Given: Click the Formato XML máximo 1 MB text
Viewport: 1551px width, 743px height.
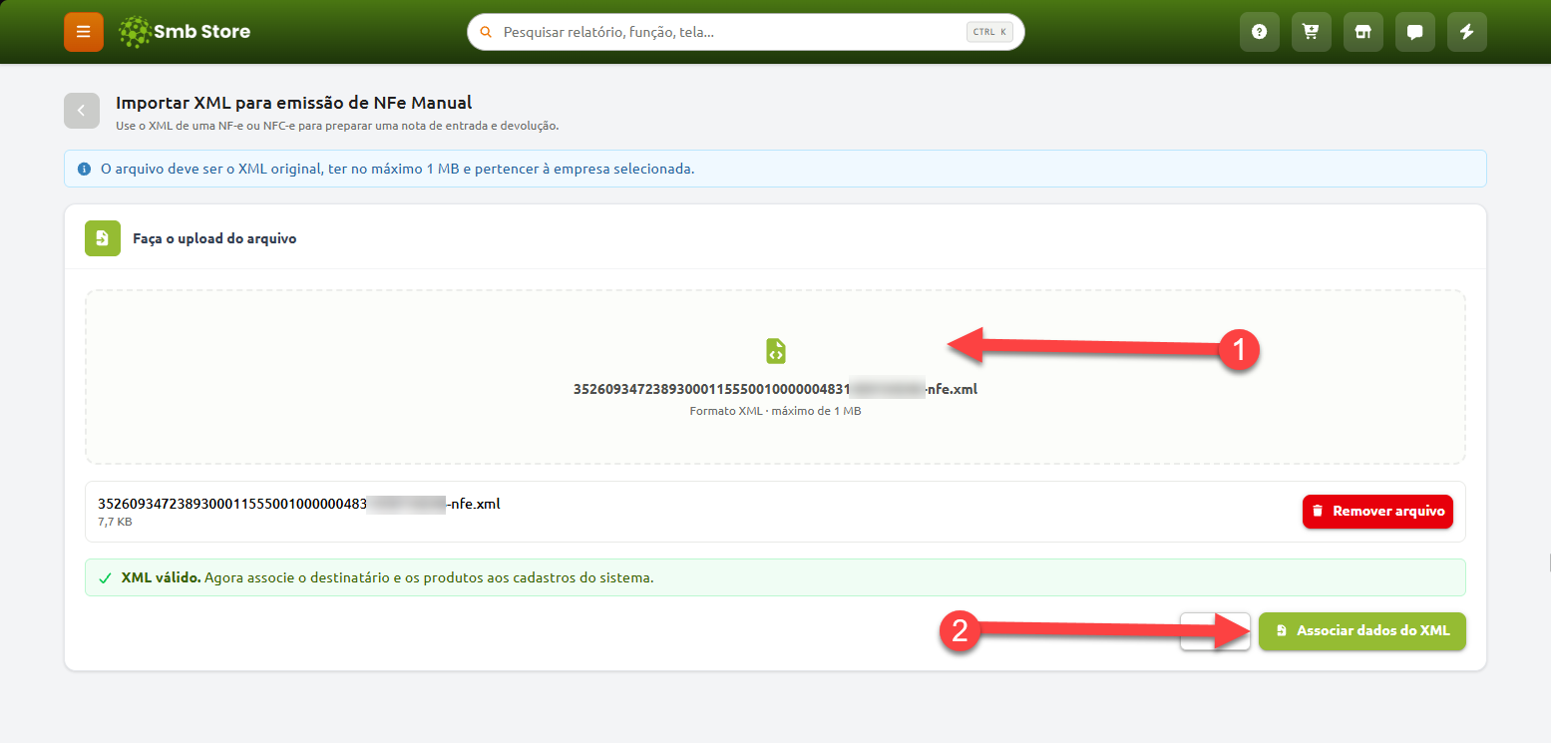Looking at the screenshot, I should pyautogui.click(x=775, y=411).
